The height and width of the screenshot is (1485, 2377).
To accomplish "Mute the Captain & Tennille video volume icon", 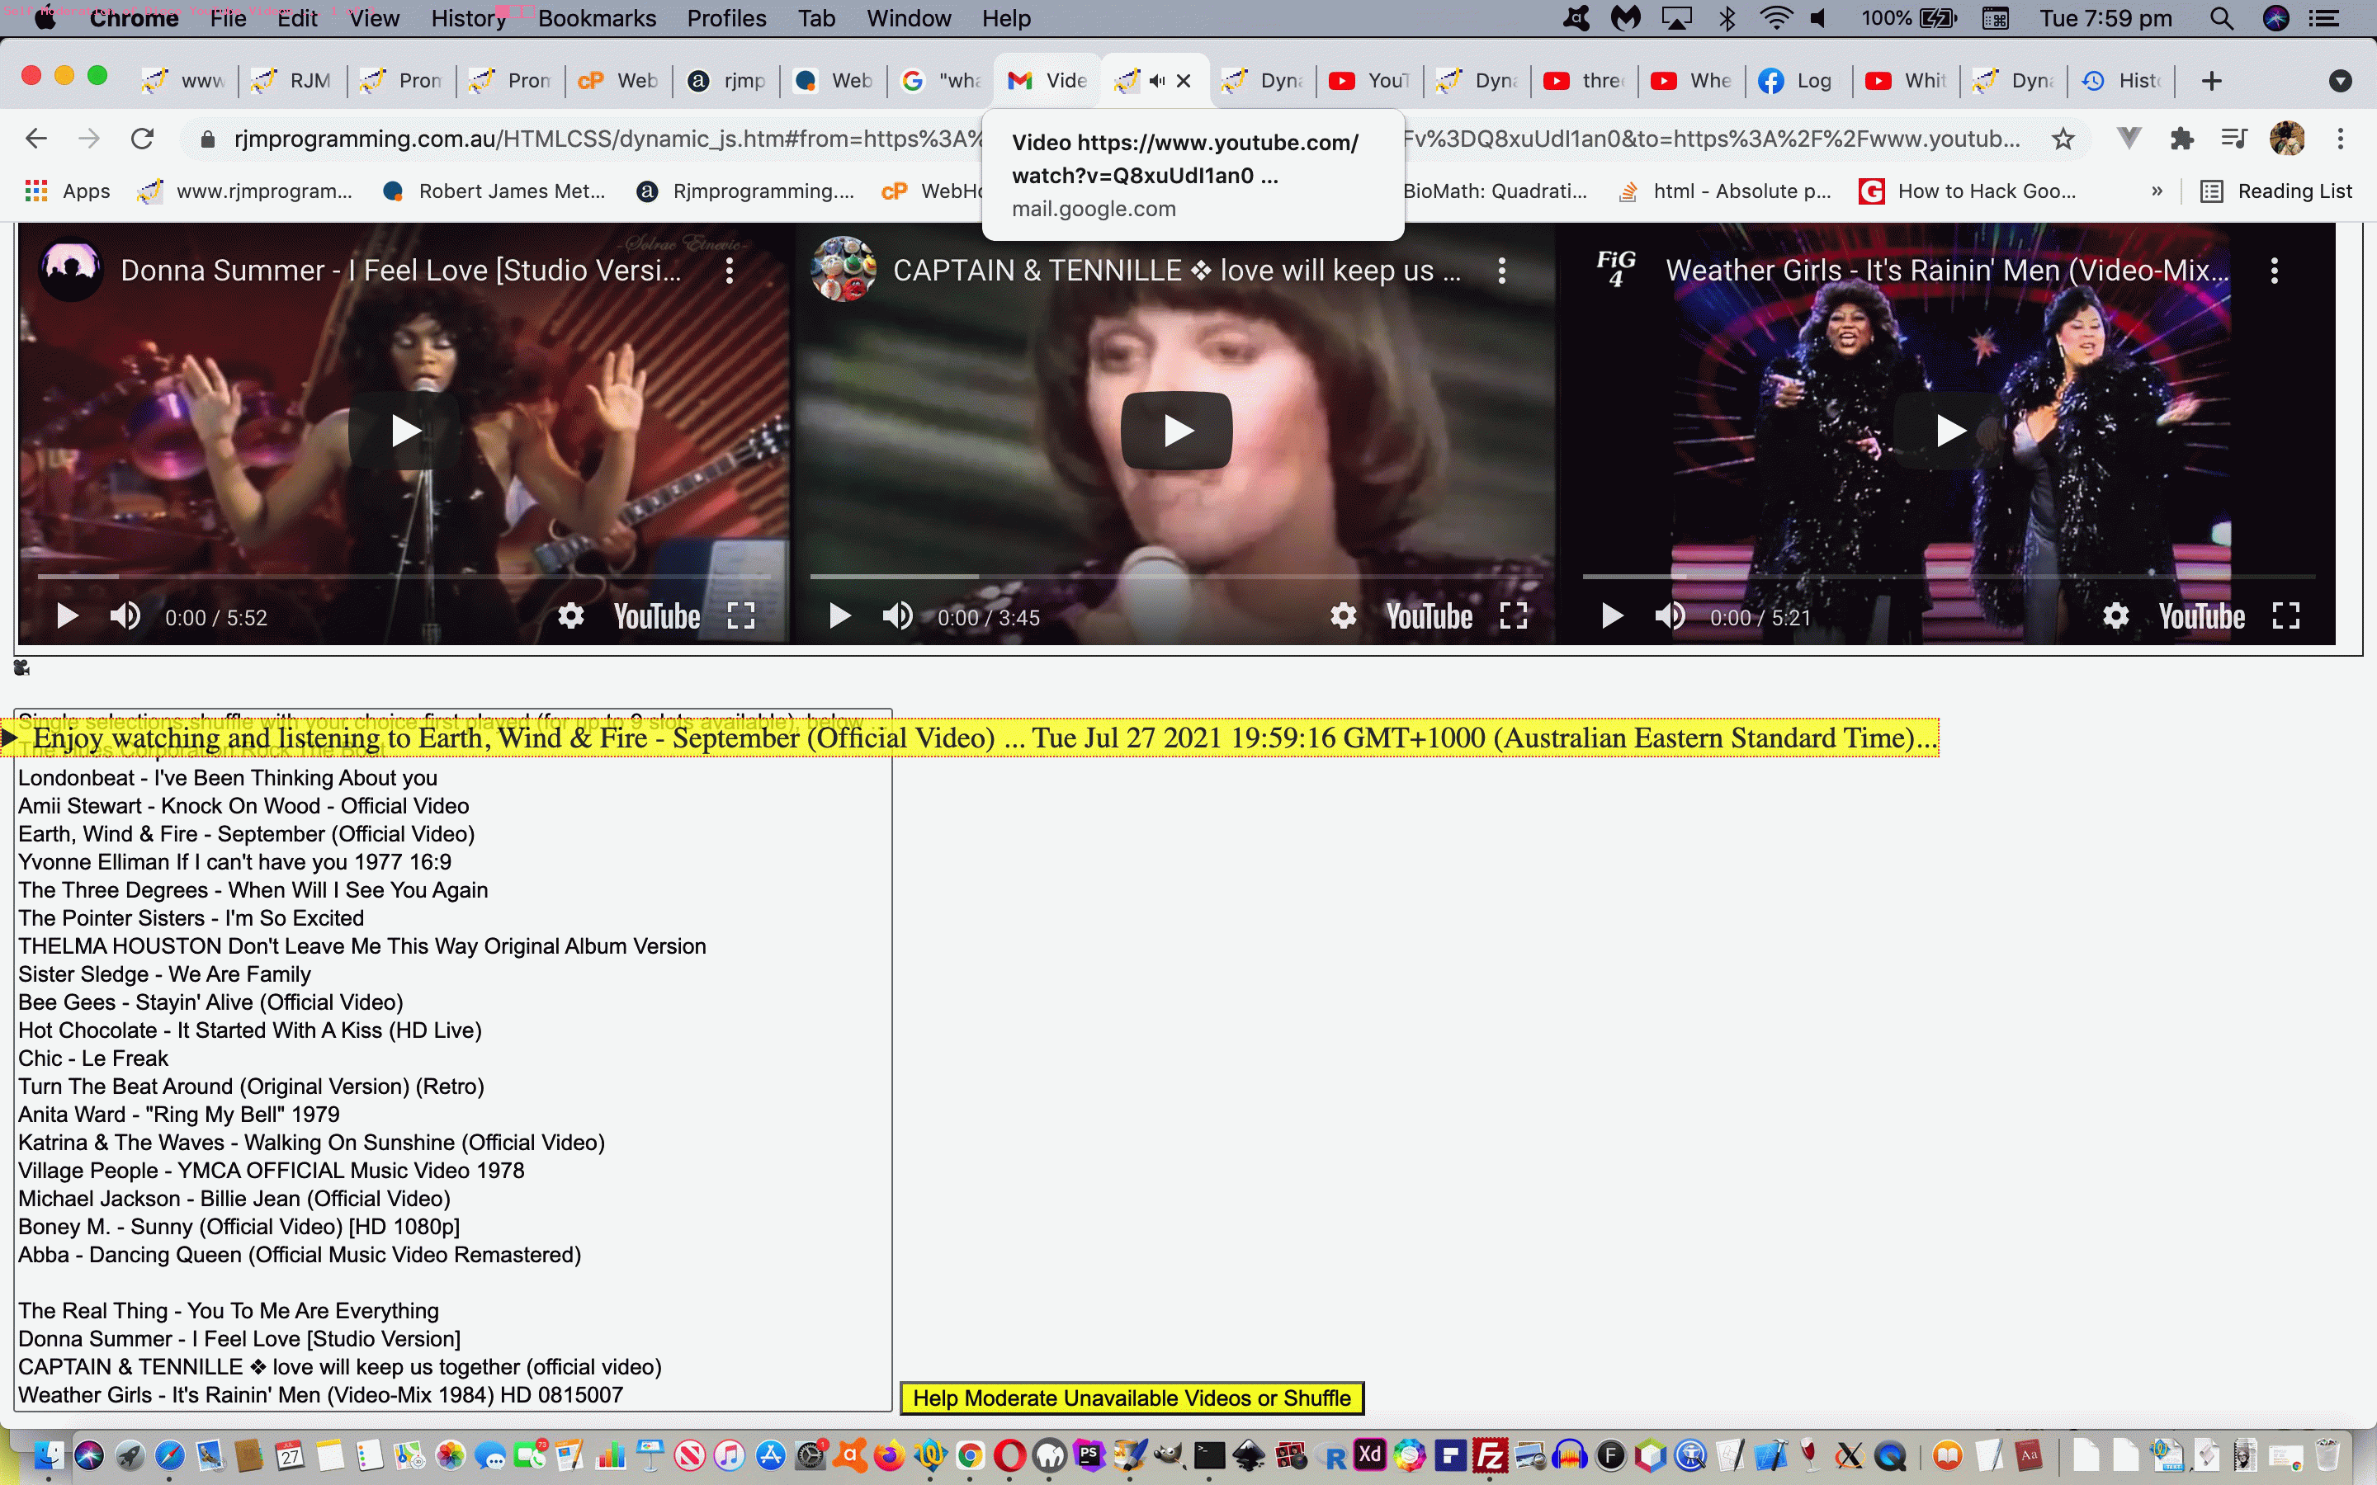I will (x=897, y=615).
